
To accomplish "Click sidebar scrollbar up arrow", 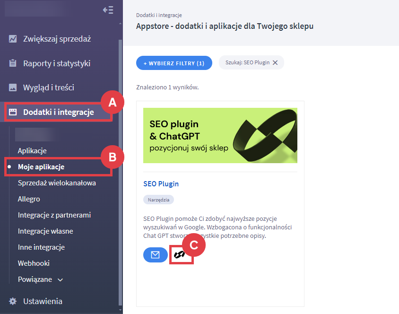I will 121,24.
